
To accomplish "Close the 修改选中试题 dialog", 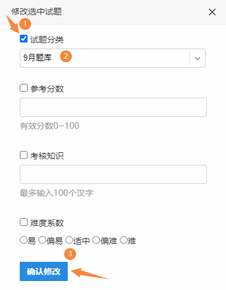I will [x=212, y=12].
